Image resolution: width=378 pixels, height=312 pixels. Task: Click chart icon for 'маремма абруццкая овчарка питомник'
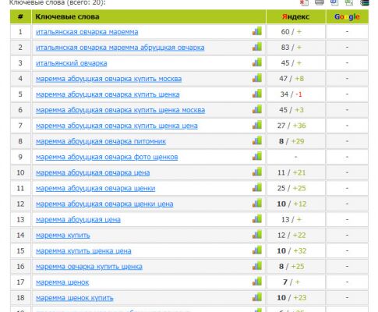[257, 141]
